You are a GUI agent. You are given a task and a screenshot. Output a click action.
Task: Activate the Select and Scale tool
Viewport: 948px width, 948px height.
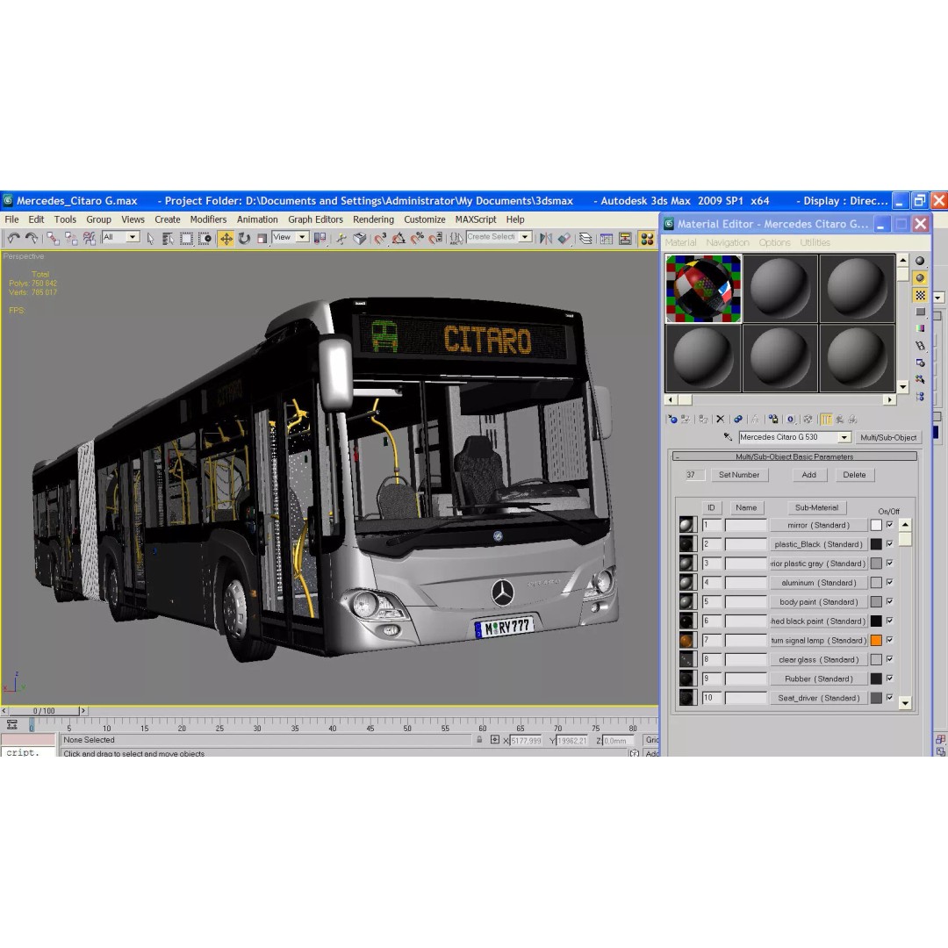coord(262,238)
